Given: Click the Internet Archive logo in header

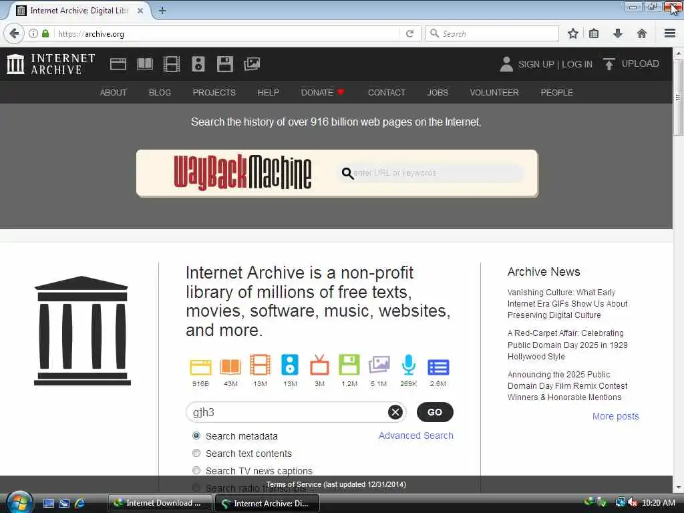Looking at the screenshot, I should pyautogui.click(x=51, y=64).
